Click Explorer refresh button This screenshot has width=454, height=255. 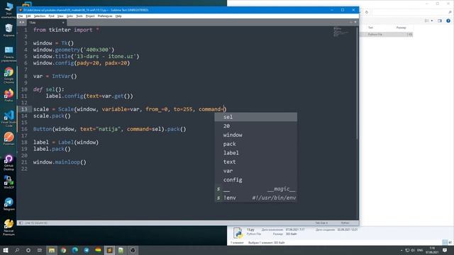367,12
